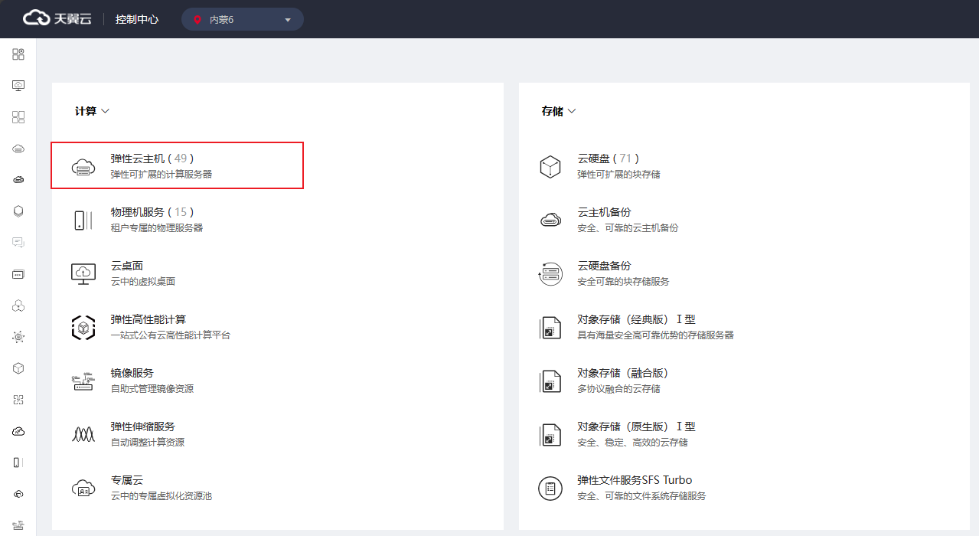Image resolution: width=979 pixels, height=536 pixels.
Task: Click the 云硬盘备份 disk stack icon
Action: (550, 273)
